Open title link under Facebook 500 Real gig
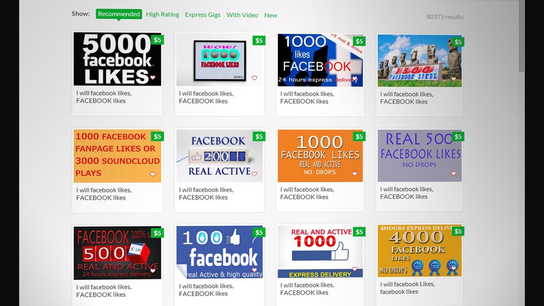 104,291
